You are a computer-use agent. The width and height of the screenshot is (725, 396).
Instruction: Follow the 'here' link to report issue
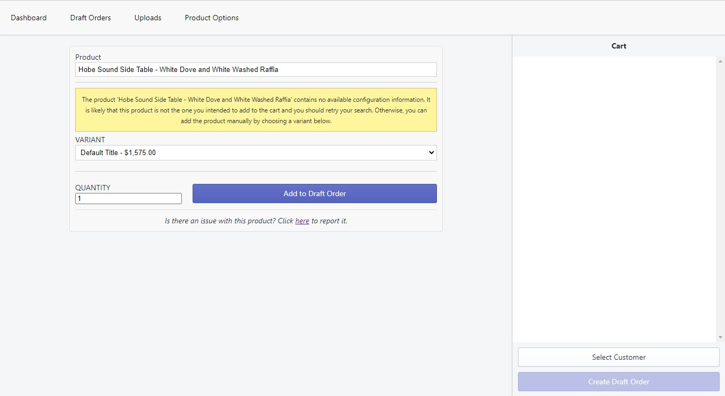pos(302,221)
